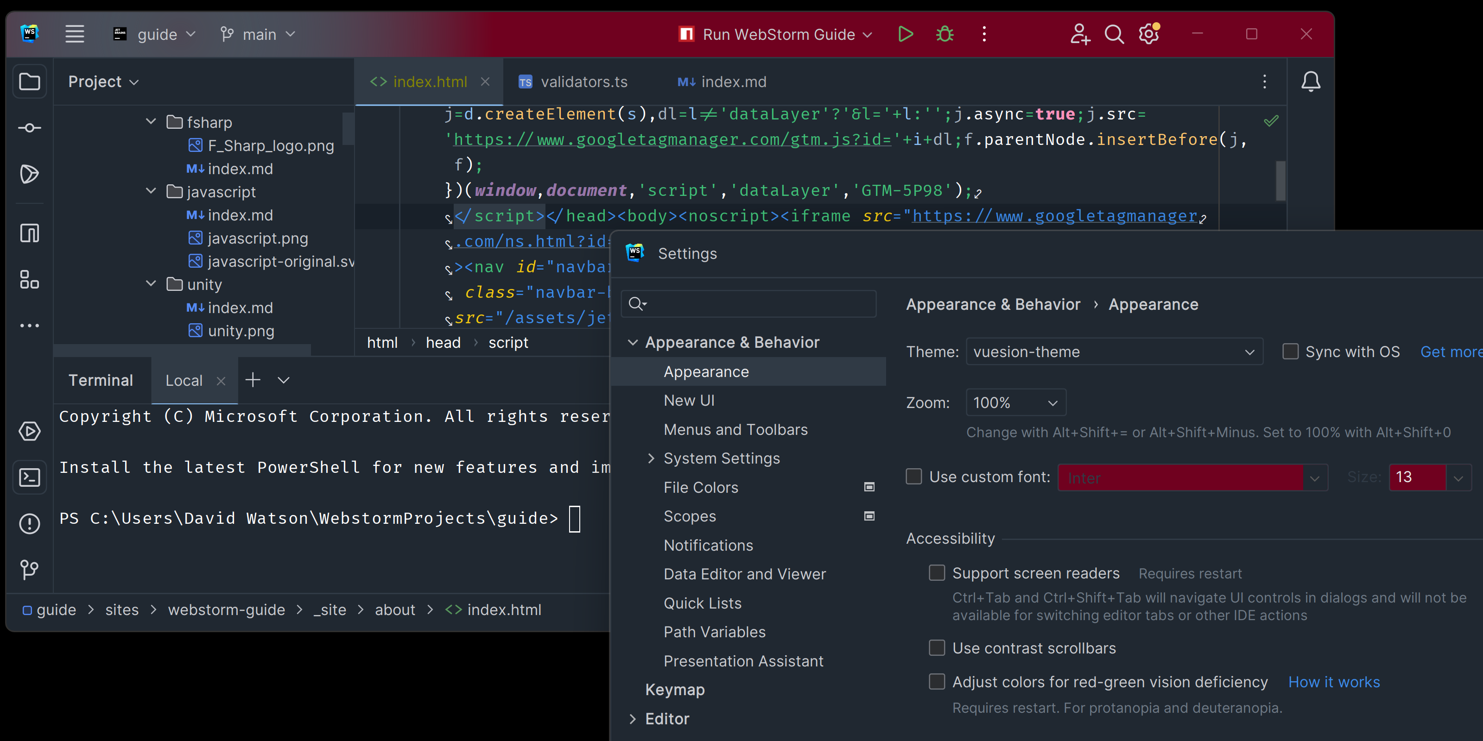Viewport: 1483px width, 741px height.
Task: Open Search Everywhere magnifier
Action: tap(1114, 35)
